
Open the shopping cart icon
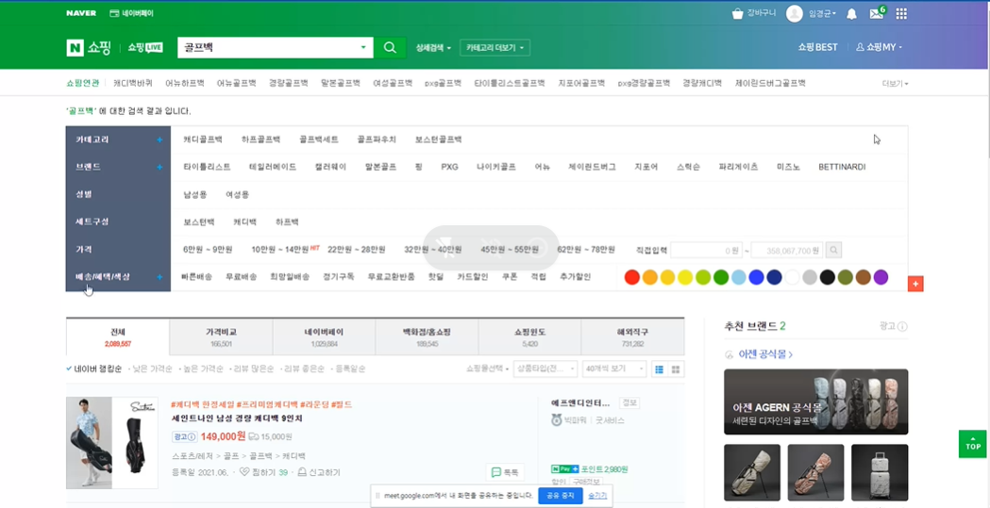point(737,13)
